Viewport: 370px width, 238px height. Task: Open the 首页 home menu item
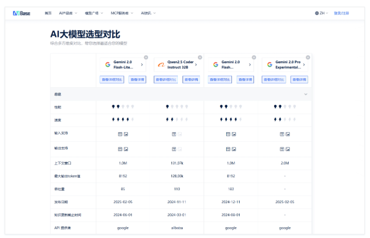(x=48, y=13)
